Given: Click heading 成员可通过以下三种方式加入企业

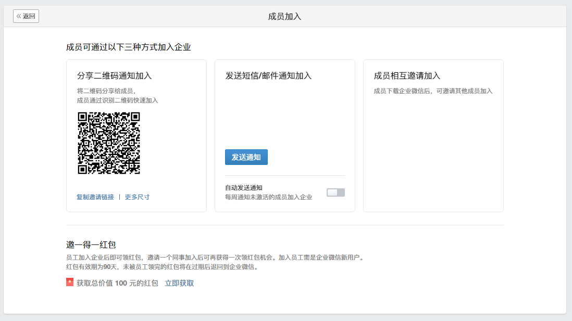Looking at the screenshot, I should point(128,47).
